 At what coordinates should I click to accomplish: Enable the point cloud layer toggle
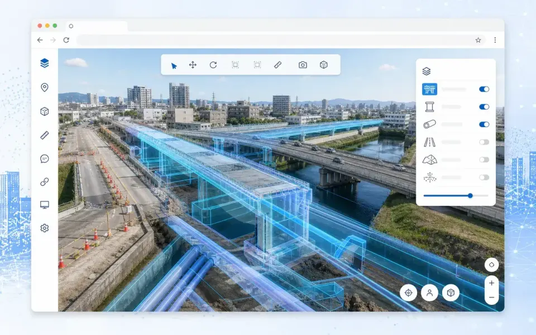pyautogui.click(x=484, y=178)
